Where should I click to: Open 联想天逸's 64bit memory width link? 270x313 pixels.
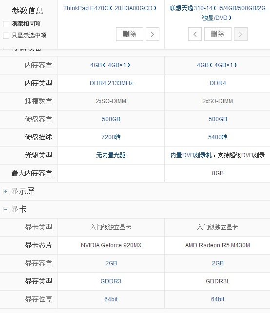point(218,299)
